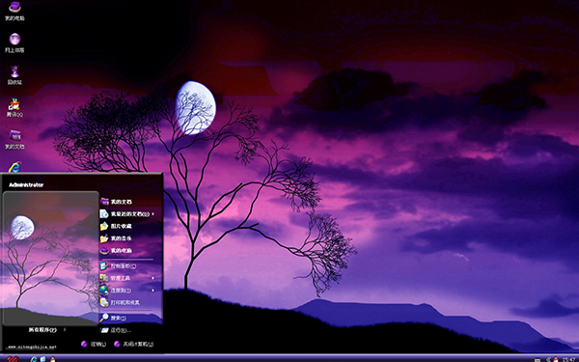Click the Log Off button
This screenshot has width=579, height=362.
pos(94,344)
